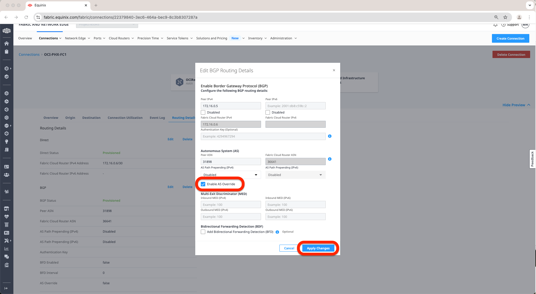
Task: Open AS Path Prepending (IPv6) dropdown
Action: 295,175
